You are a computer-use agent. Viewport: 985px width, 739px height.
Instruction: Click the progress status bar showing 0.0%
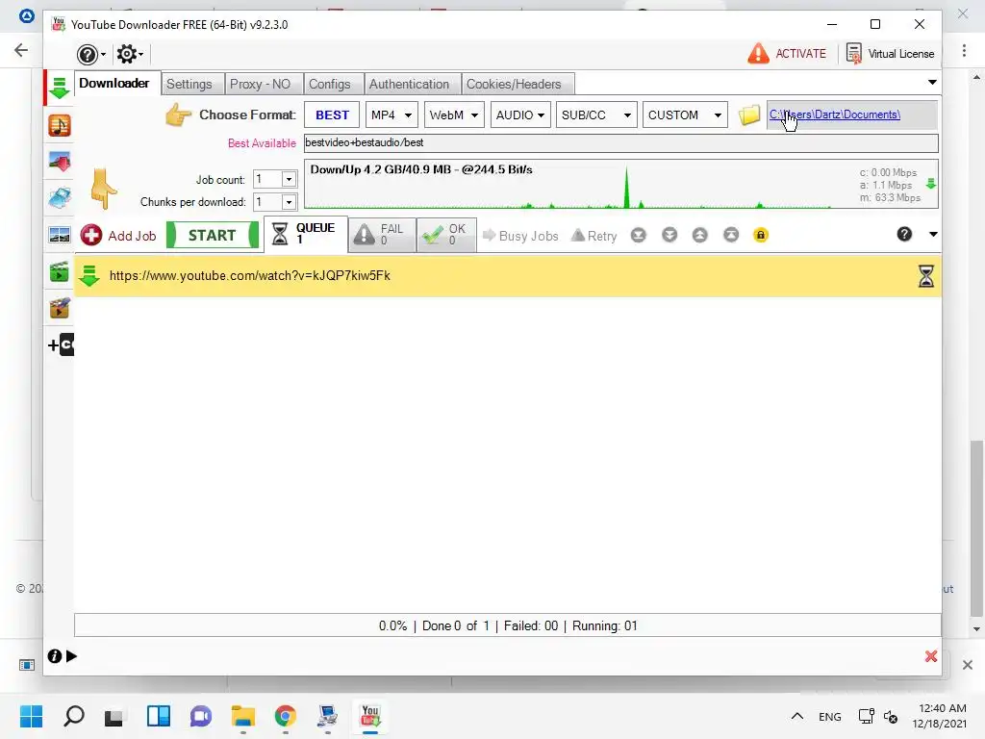pyautogui.click(x=508, y=625)
